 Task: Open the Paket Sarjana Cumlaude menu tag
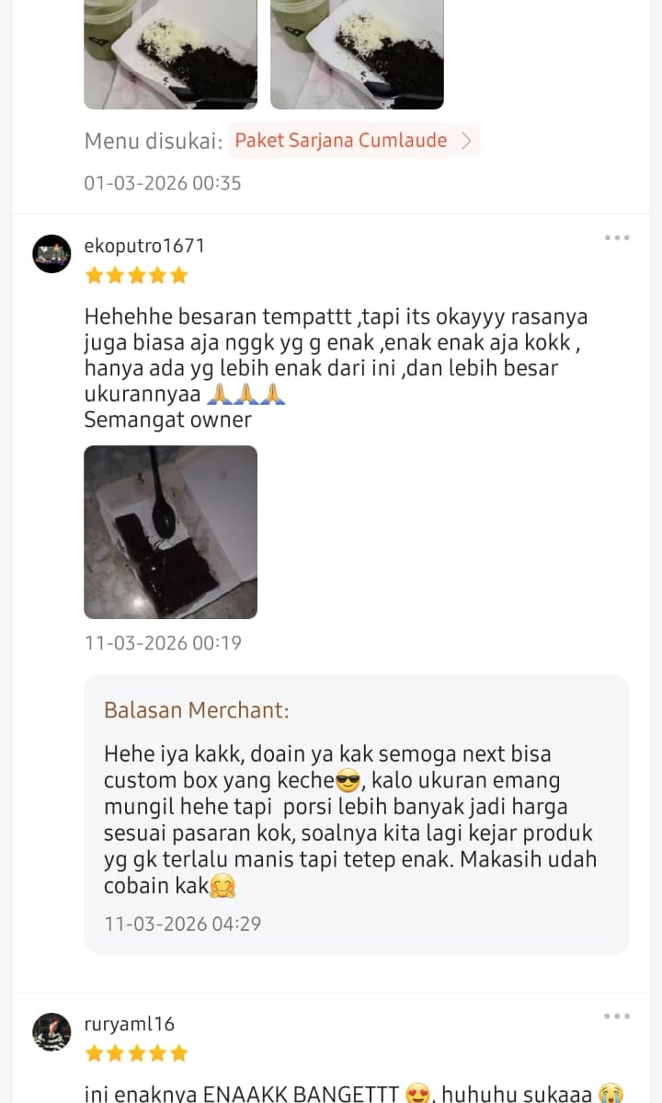(x=353, y=141)
